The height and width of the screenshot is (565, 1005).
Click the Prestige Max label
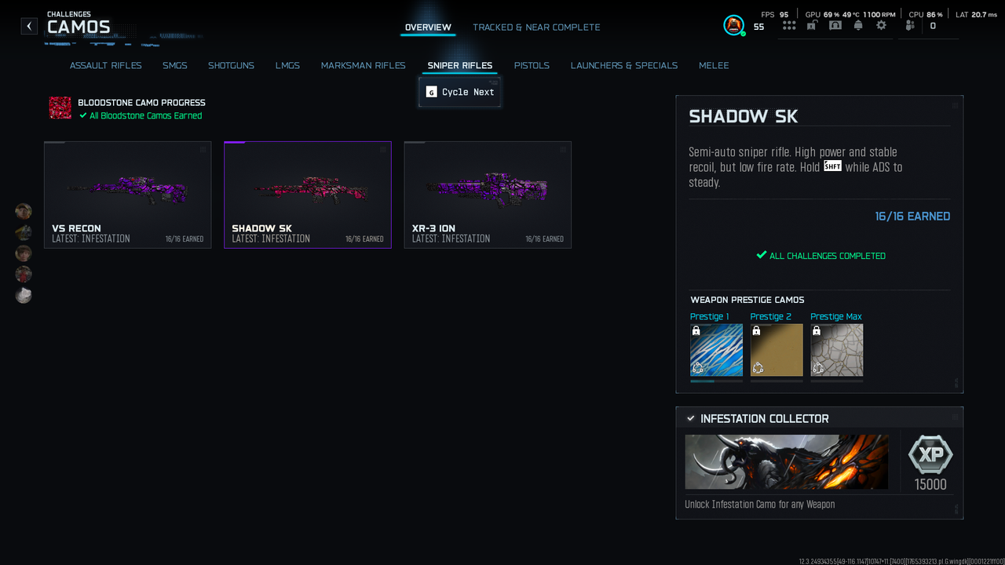[836, 317]
